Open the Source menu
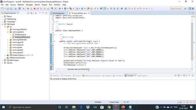Viewport: 196px width, 110px height. point(13,5)
